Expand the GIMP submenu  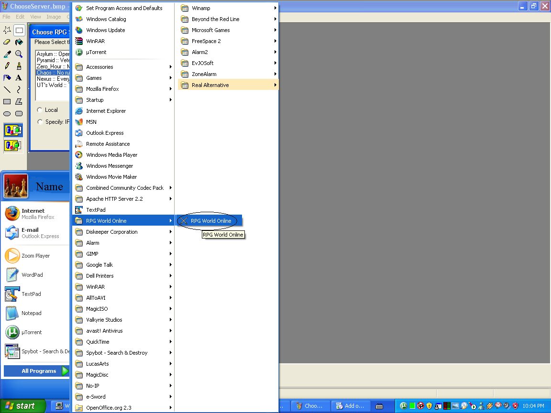point(123,253)
